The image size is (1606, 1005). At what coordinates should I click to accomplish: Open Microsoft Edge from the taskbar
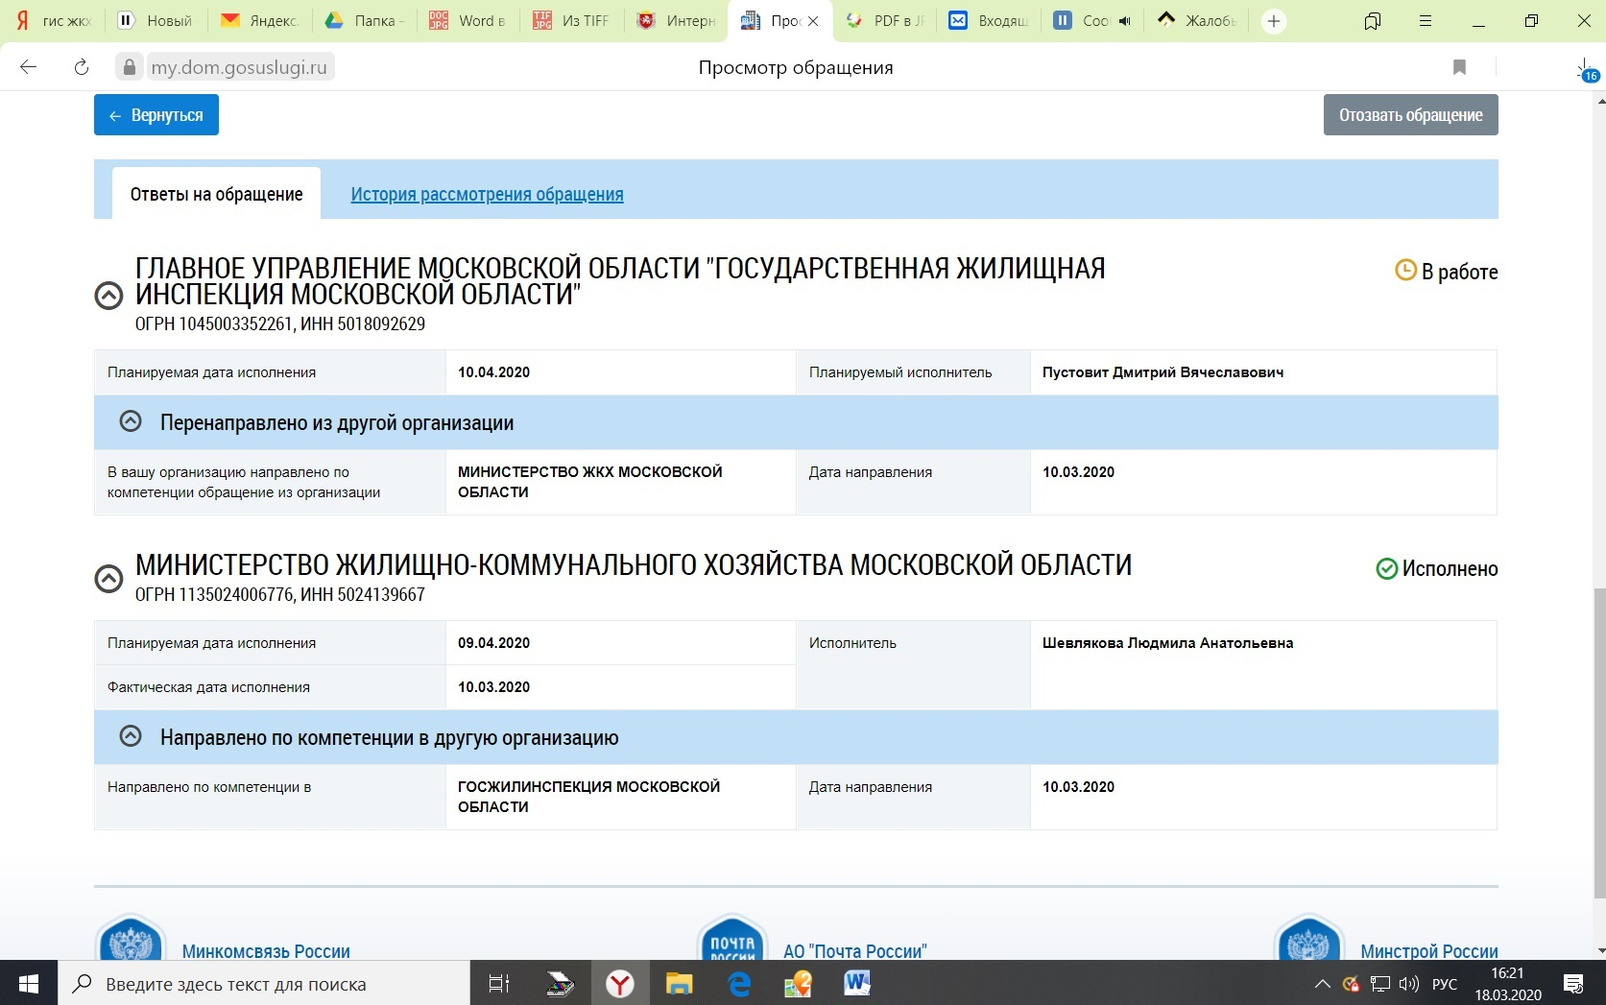click(738, 983)
